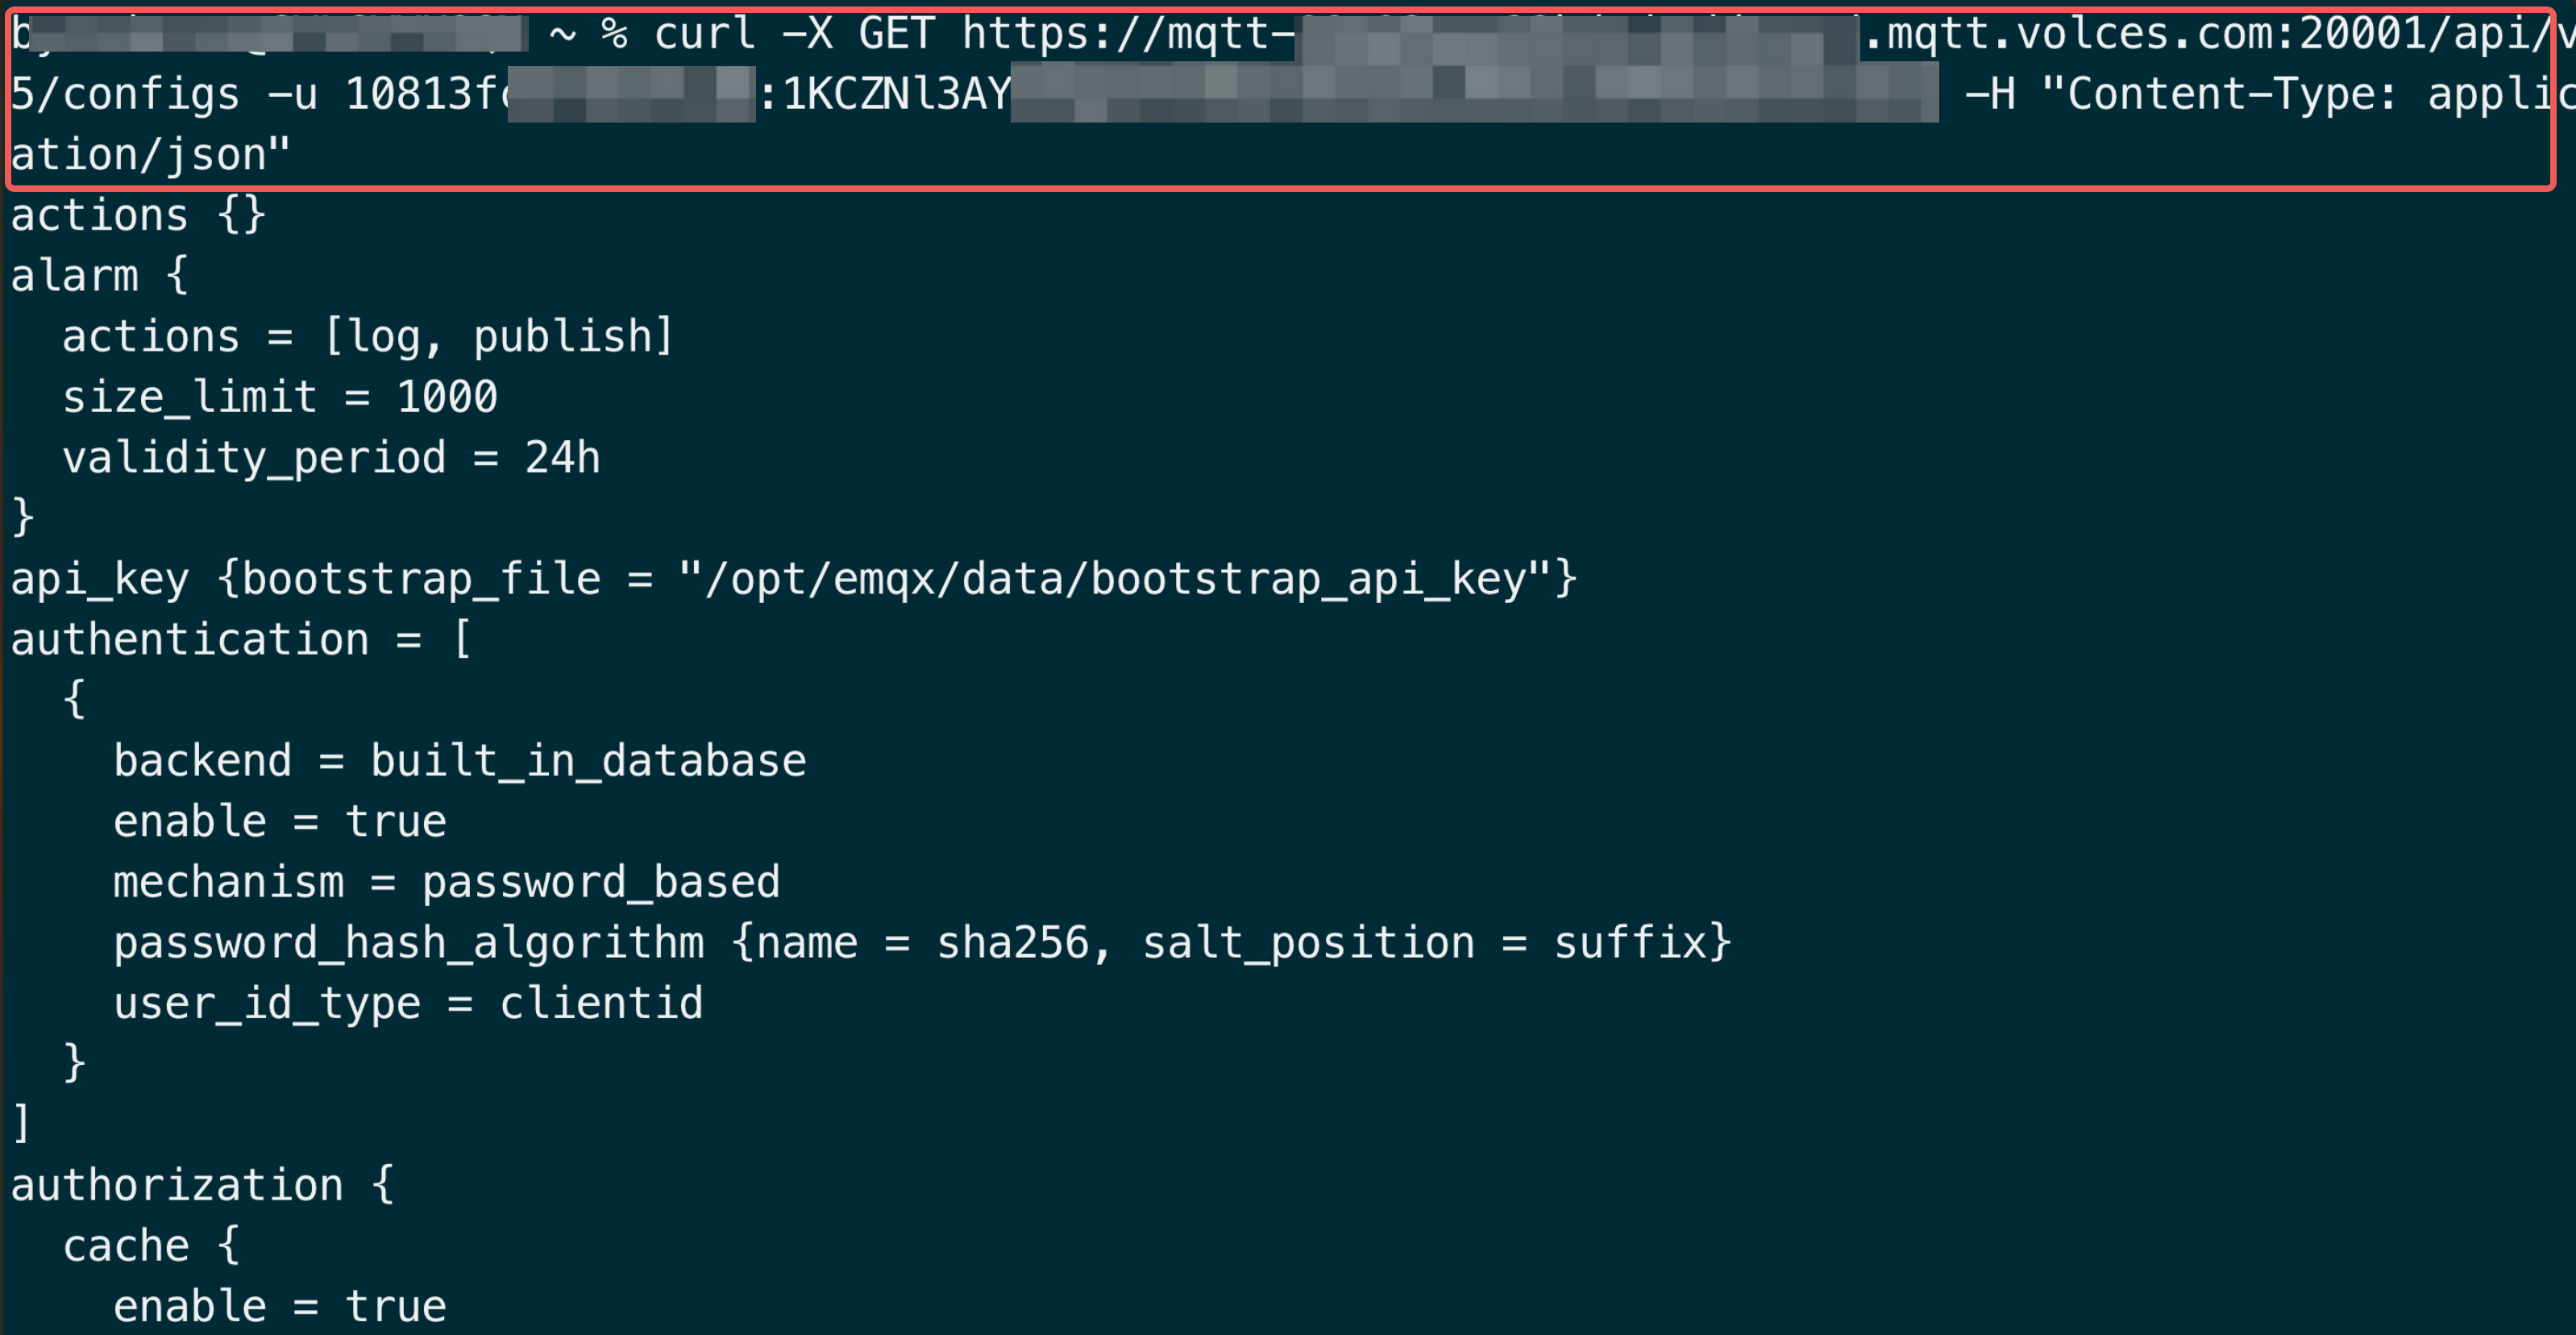The height and width of the screenshot is (1335, 2576).
Task: Click 'size_limit = 1000' line
Action: (x=280, y=398)
